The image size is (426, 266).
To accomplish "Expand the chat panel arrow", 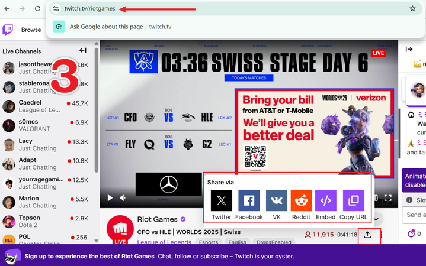I will (x=409, y=49).
